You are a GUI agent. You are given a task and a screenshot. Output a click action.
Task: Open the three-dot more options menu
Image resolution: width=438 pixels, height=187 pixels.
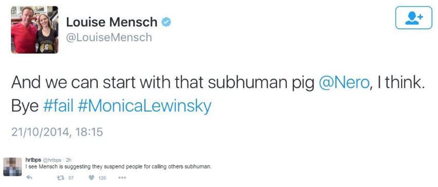click(122, 178)
